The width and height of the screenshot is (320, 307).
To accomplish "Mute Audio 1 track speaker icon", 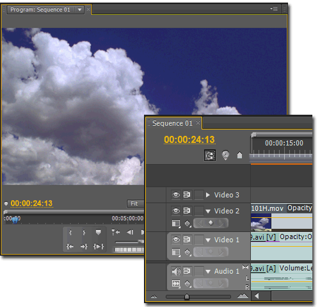I will click(176, 271).
